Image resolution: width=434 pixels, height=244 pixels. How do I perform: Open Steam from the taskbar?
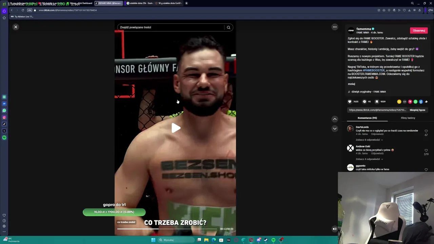266,240
